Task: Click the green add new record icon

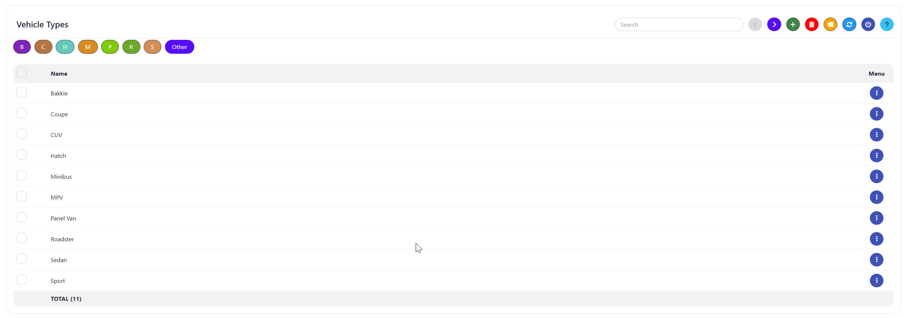Action: (793, 24)
